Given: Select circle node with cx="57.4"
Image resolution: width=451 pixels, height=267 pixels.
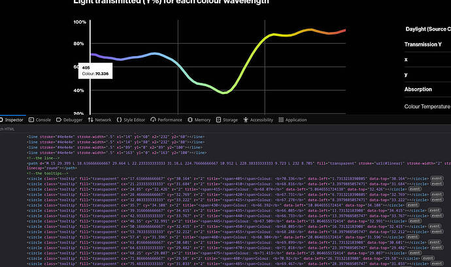Looking at the screenshot, I should point(216,237).
